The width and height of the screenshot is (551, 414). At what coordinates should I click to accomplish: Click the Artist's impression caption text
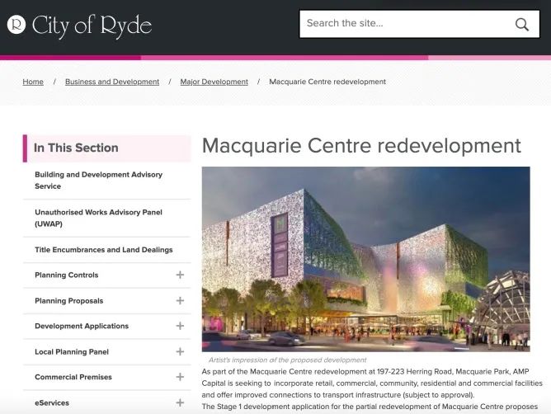coord(287,360)
